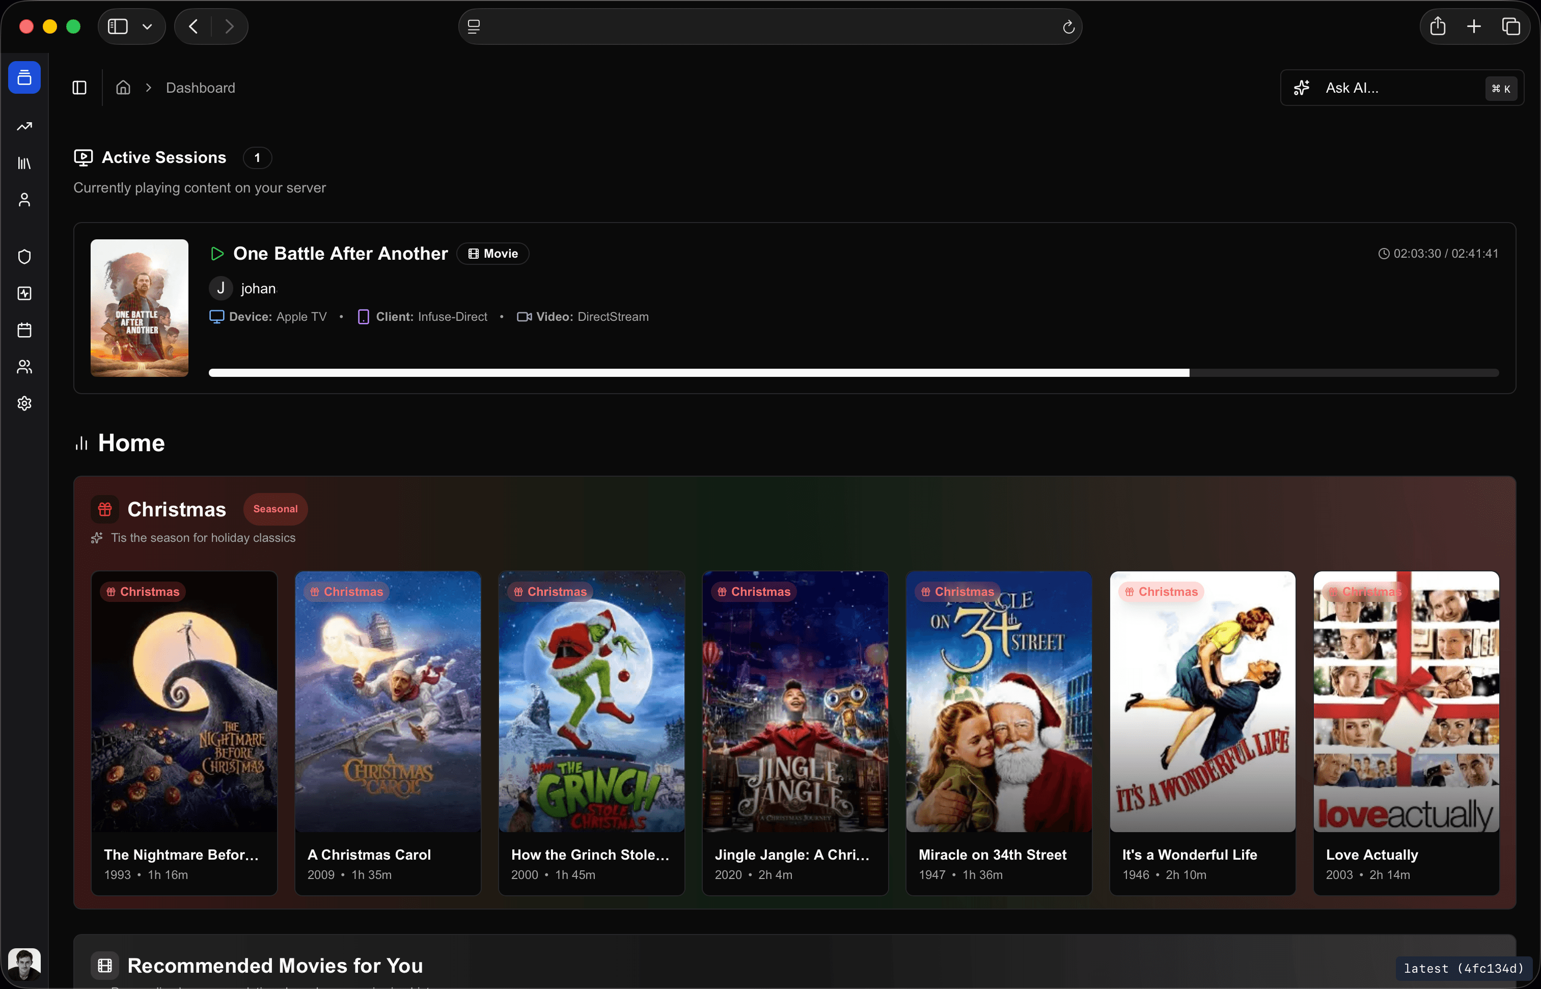Image resolution: width=1541 pixels, height=989 pixels.
Task: Toggle the app sidebar panel next to breadcrumb
Action: pos(79,88)
